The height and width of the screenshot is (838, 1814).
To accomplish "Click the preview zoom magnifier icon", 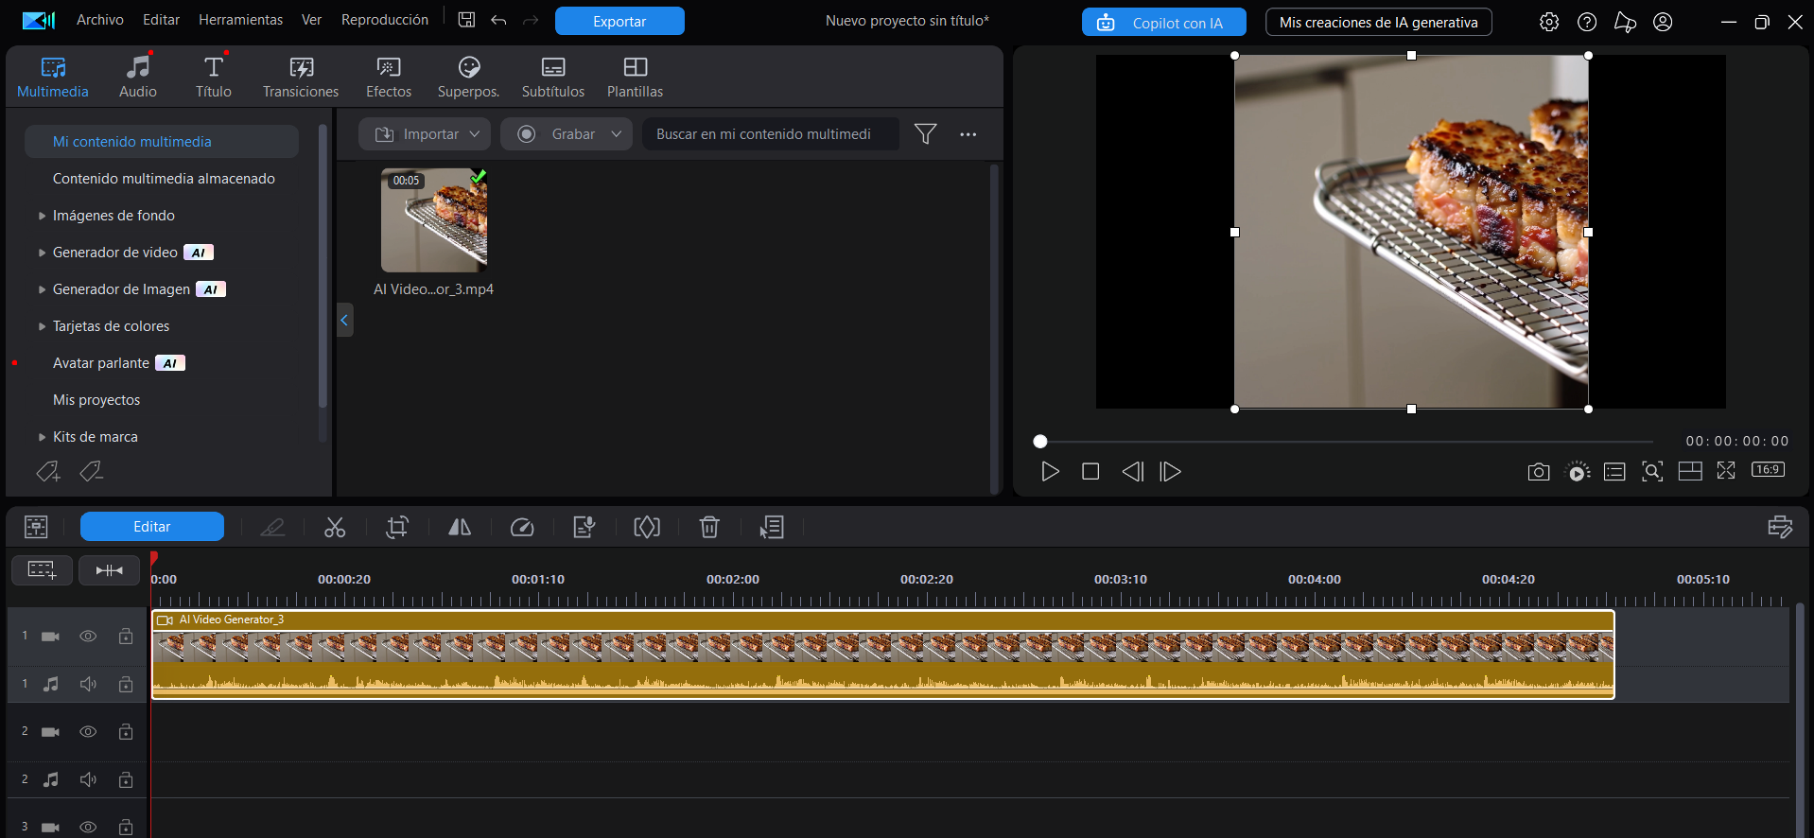I will pyautogui.click(x=1652, y=471).
